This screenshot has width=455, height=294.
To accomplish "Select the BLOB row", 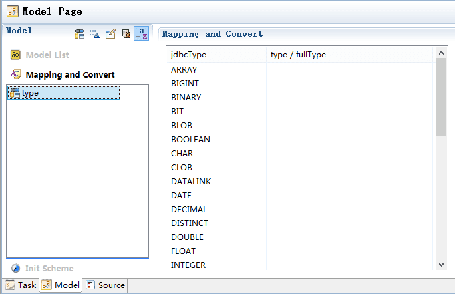I will 300,125.
